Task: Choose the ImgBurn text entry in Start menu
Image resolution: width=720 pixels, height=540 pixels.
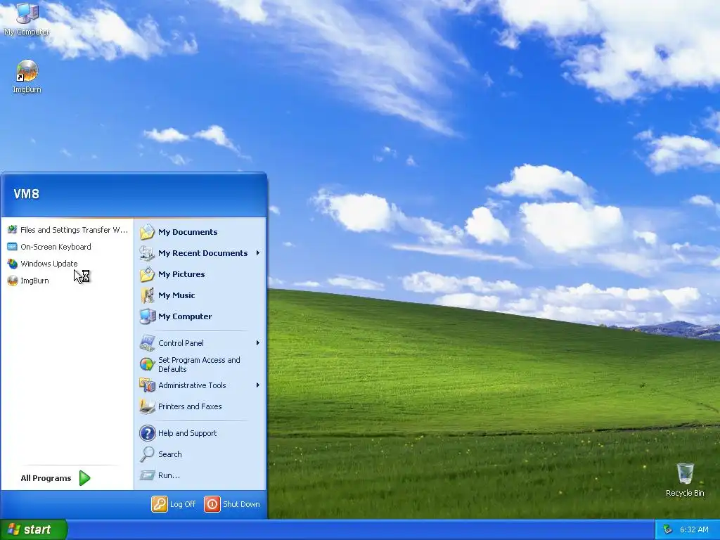Action: point(34,281)
